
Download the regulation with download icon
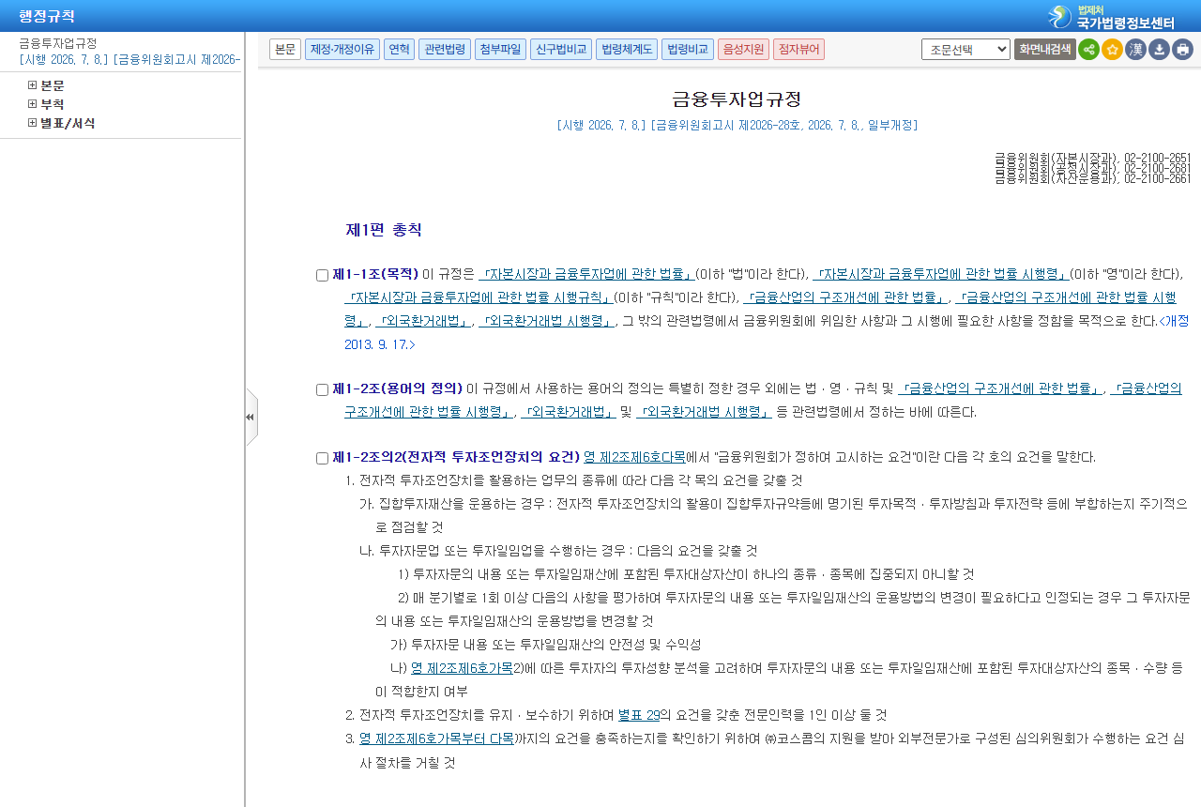click(x=1159, y=50)
